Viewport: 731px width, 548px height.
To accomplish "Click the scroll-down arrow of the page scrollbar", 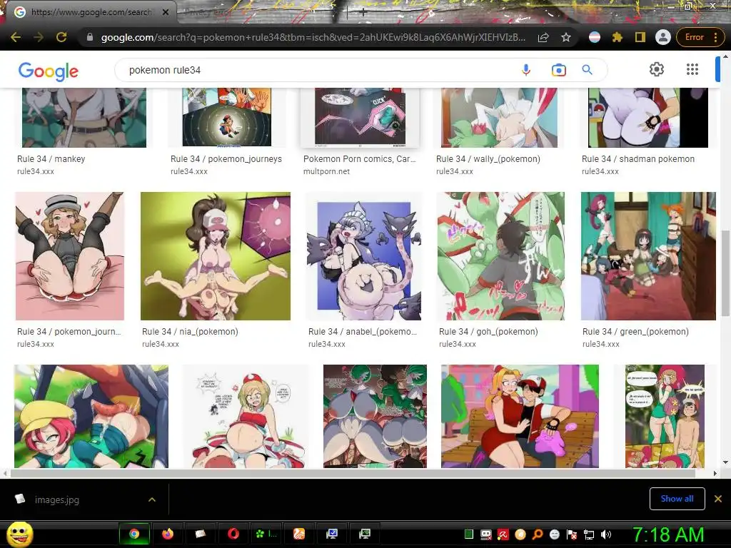I will [x=725, y=462].
